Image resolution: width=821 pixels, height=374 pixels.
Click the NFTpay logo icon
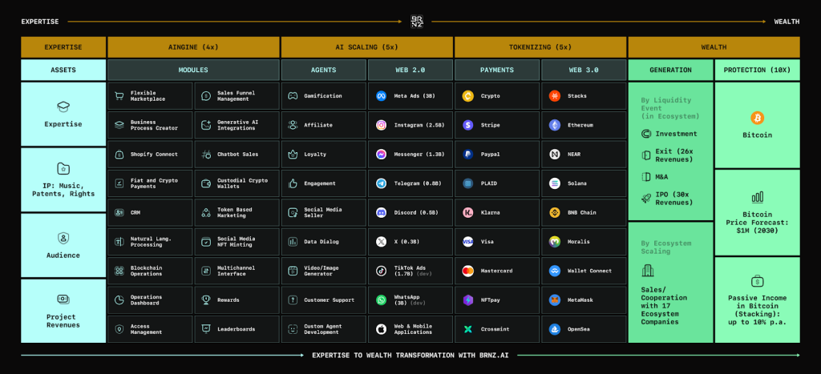468,300
